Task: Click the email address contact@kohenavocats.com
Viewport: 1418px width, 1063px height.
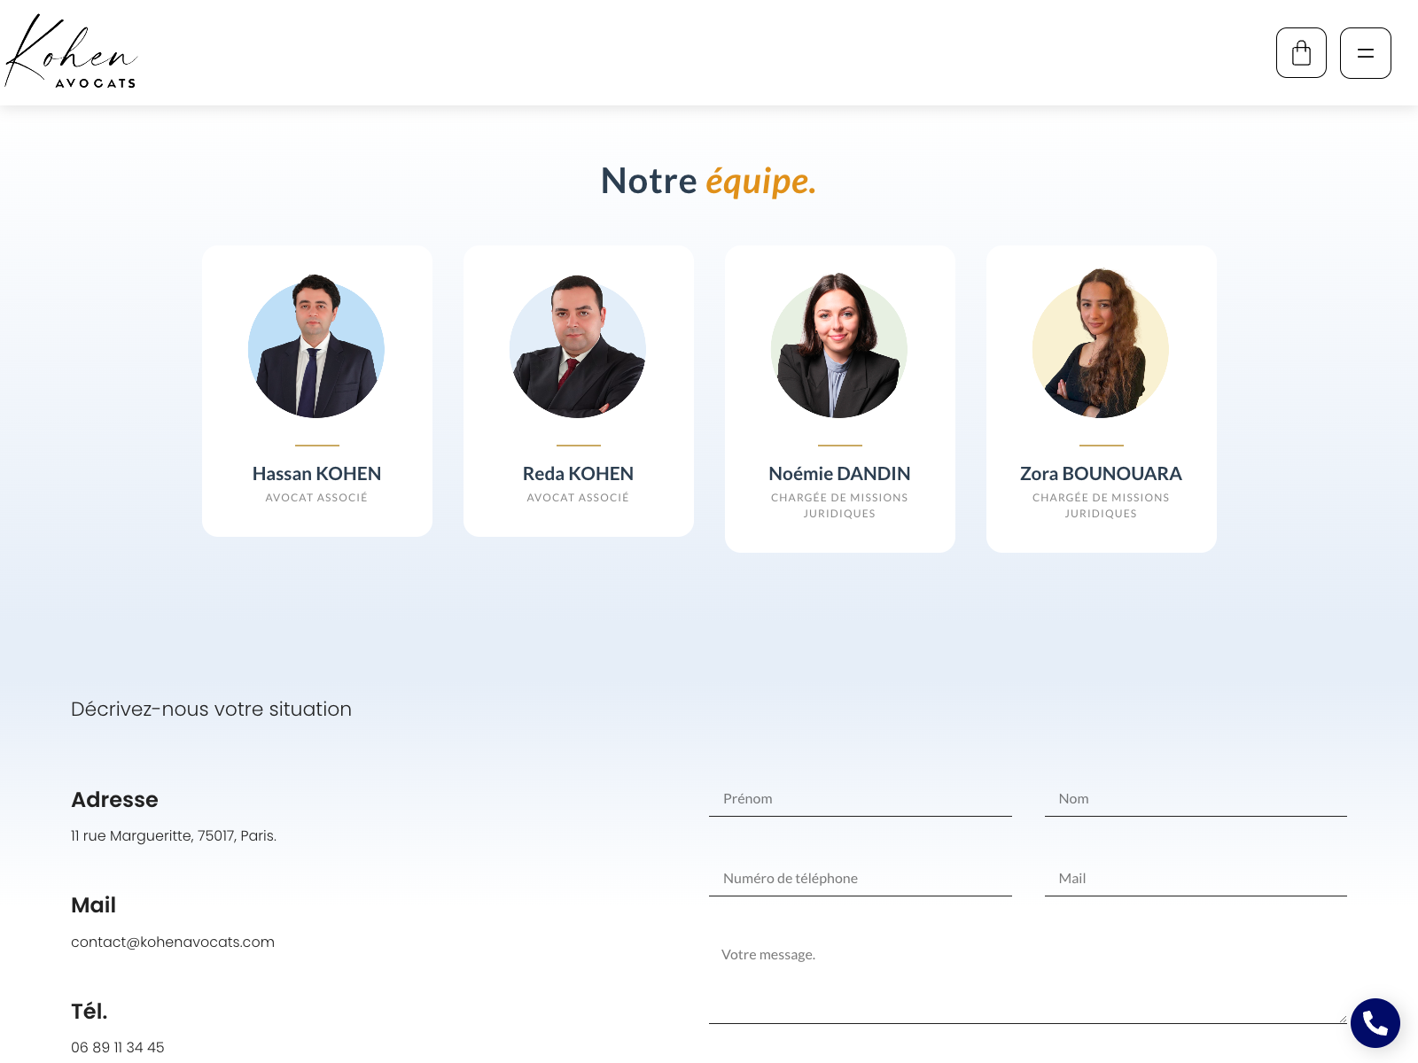Action: pos(172,942)
